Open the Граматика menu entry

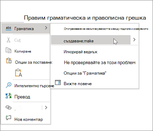pyautogui.click(x=26, y=28)
